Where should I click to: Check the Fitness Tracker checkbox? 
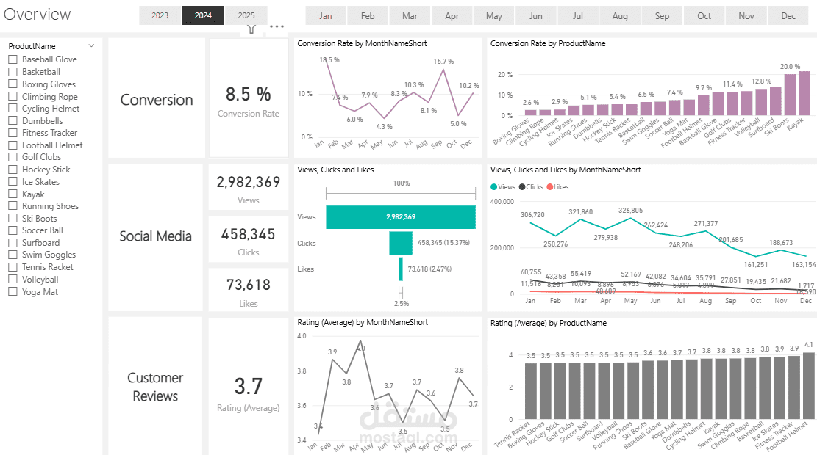click(x=13, y=133)
